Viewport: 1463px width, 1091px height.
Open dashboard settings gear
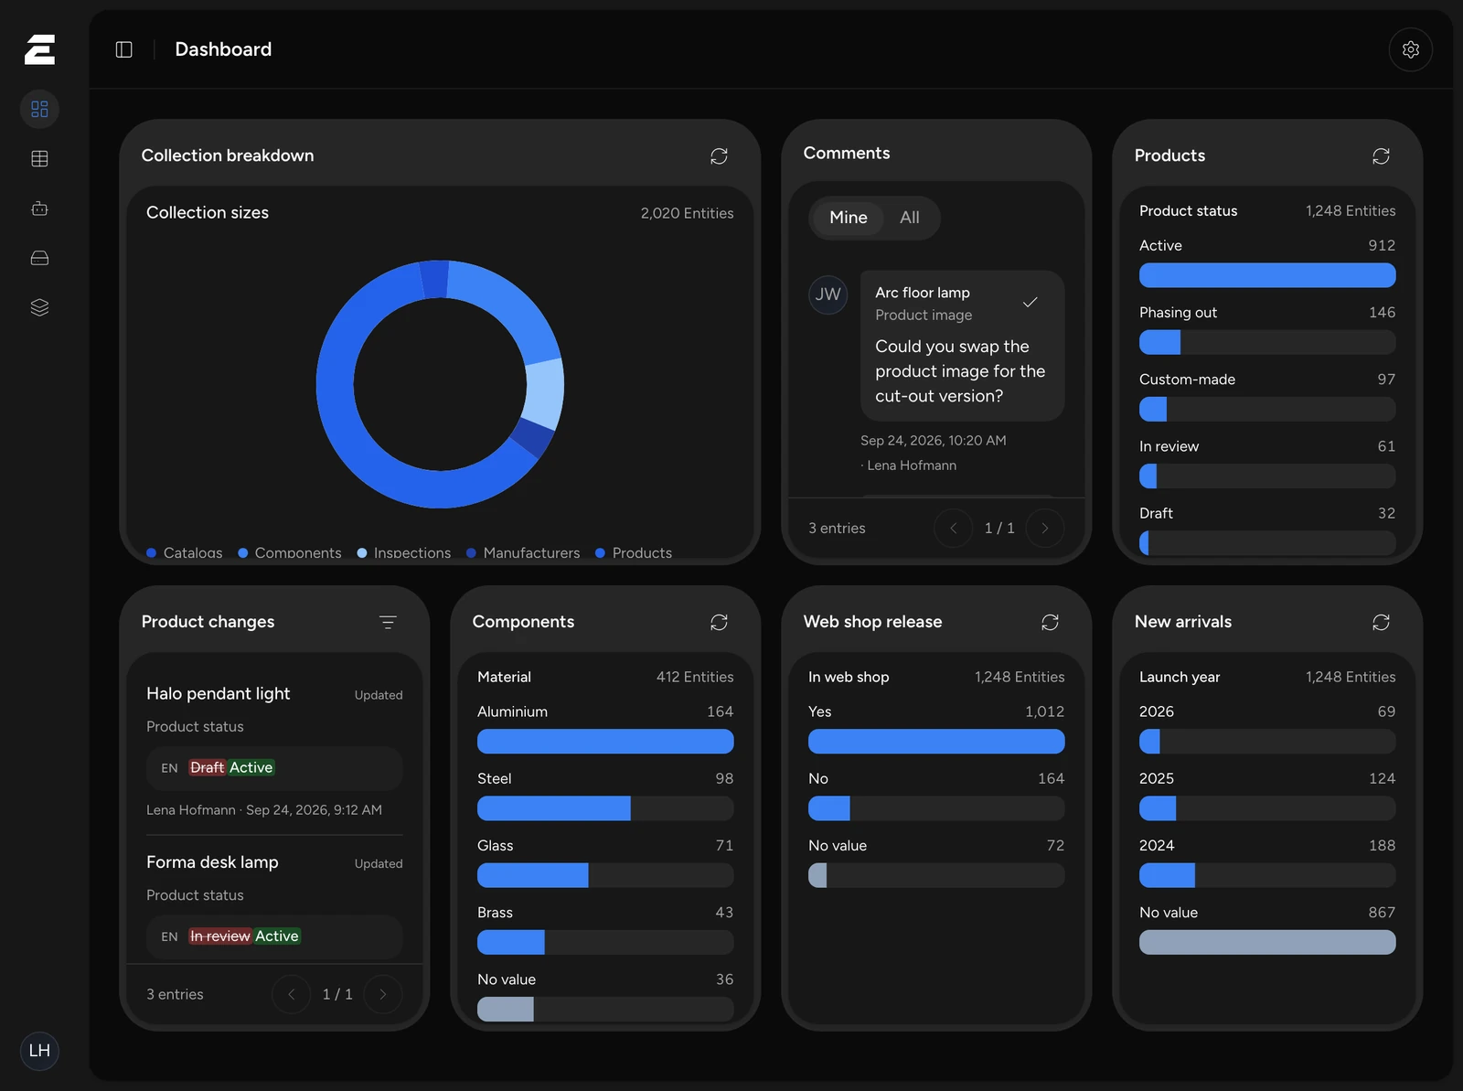(1410, 49)
